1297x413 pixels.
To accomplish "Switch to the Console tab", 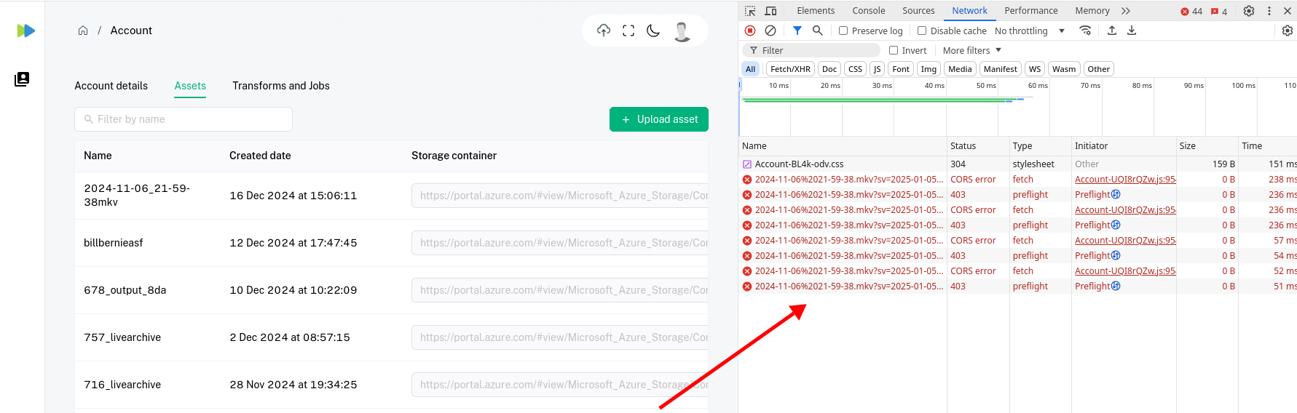I will pyautogui.click(x=869, y=11).
